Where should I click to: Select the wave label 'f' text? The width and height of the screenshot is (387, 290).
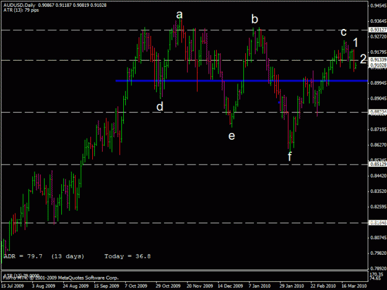coord(290,156)
